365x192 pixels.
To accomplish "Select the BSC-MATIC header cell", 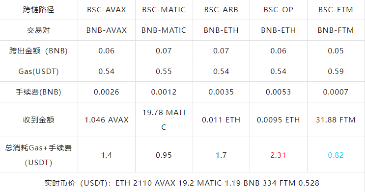I will 164,10.
